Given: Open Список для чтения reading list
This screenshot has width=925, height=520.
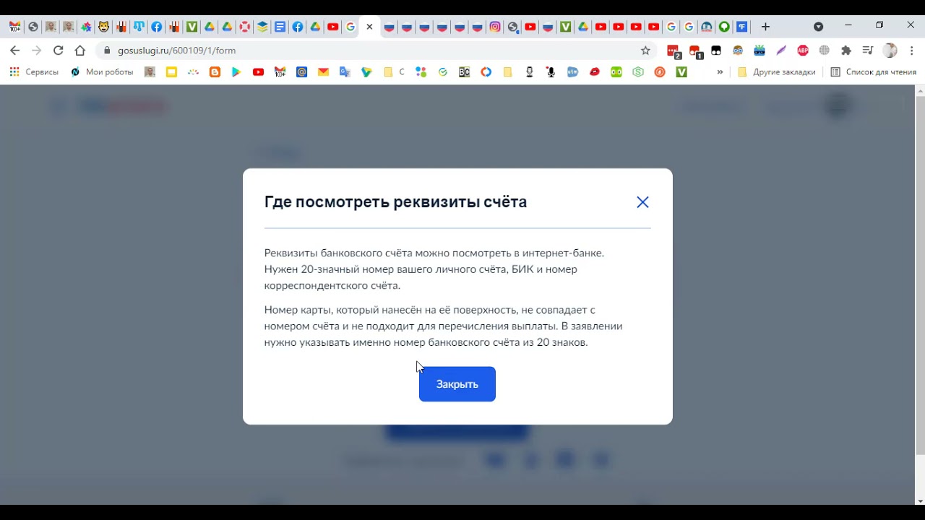Looking at the screenshot, I should (873, 72).
